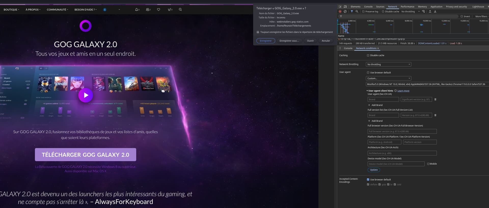Open the Custom... user agent dropdown

tap(388, 79)
